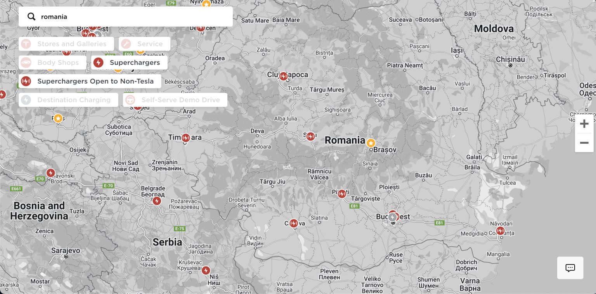Click the Bosnia and Herzegovina label
This screenshot has width=596, height=294.
coord(39,211)
